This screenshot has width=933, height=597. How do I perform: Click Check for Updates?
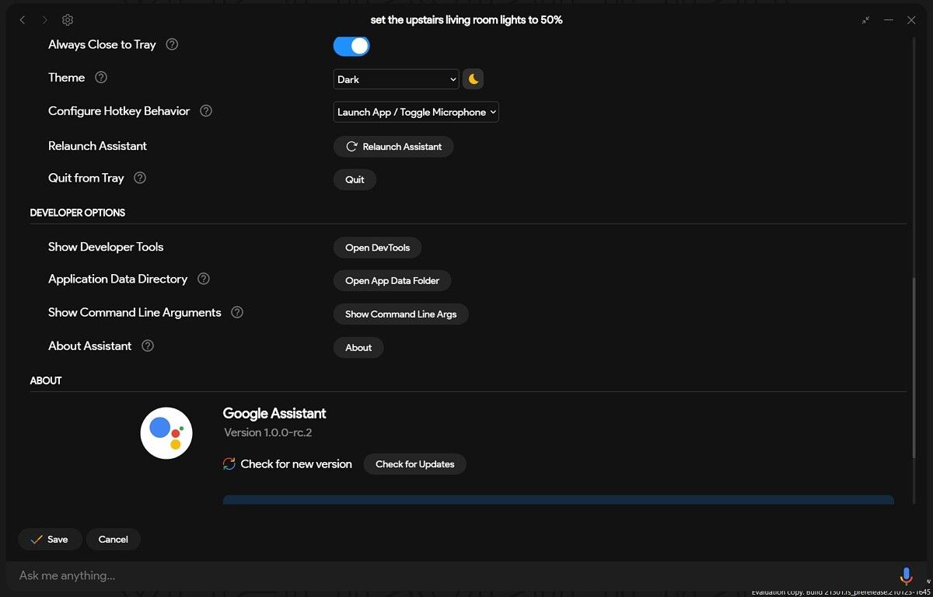click(414, 463)
